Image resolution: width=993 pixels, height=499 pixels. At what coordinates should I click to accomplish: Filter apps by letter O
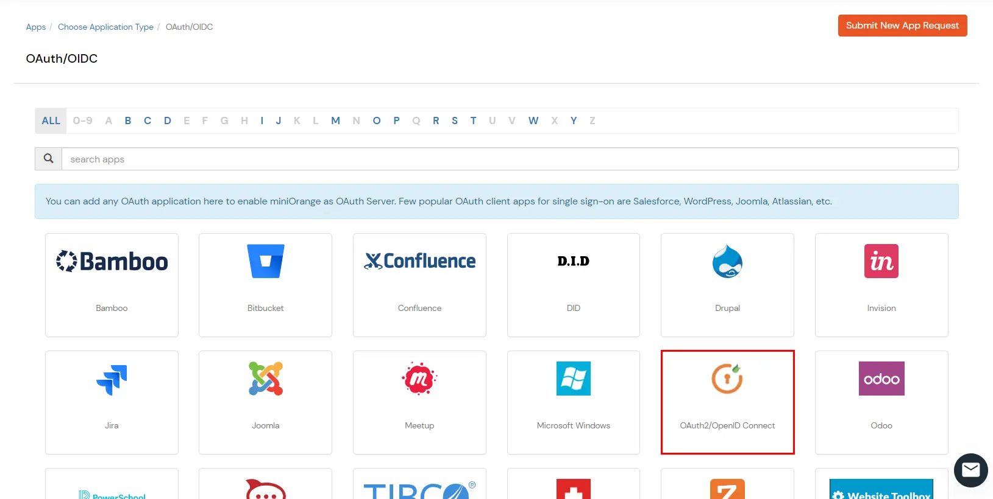(377, 120)
